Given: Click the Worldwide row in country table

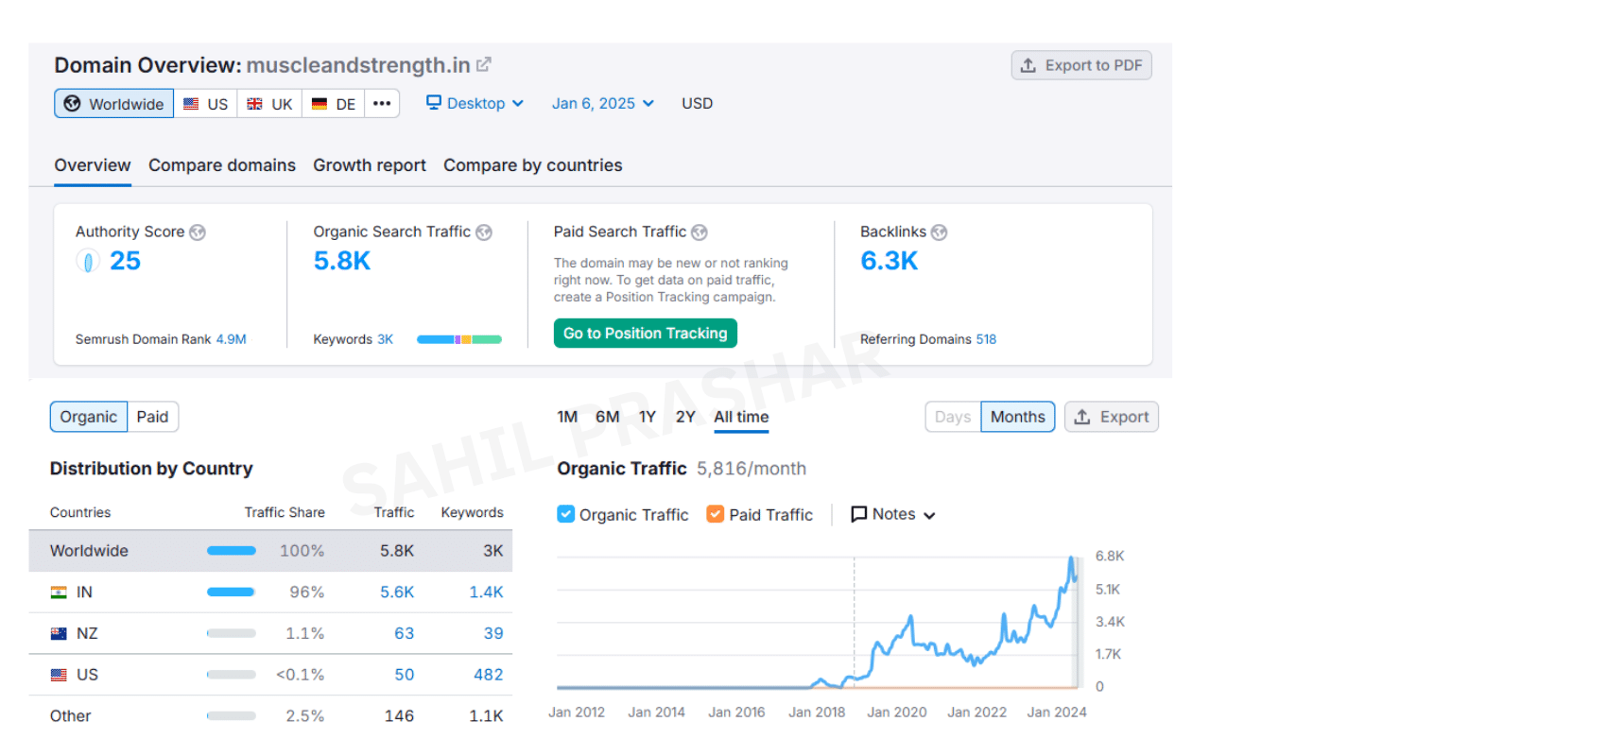Looking at the screenshot, I should coord(270,551).
